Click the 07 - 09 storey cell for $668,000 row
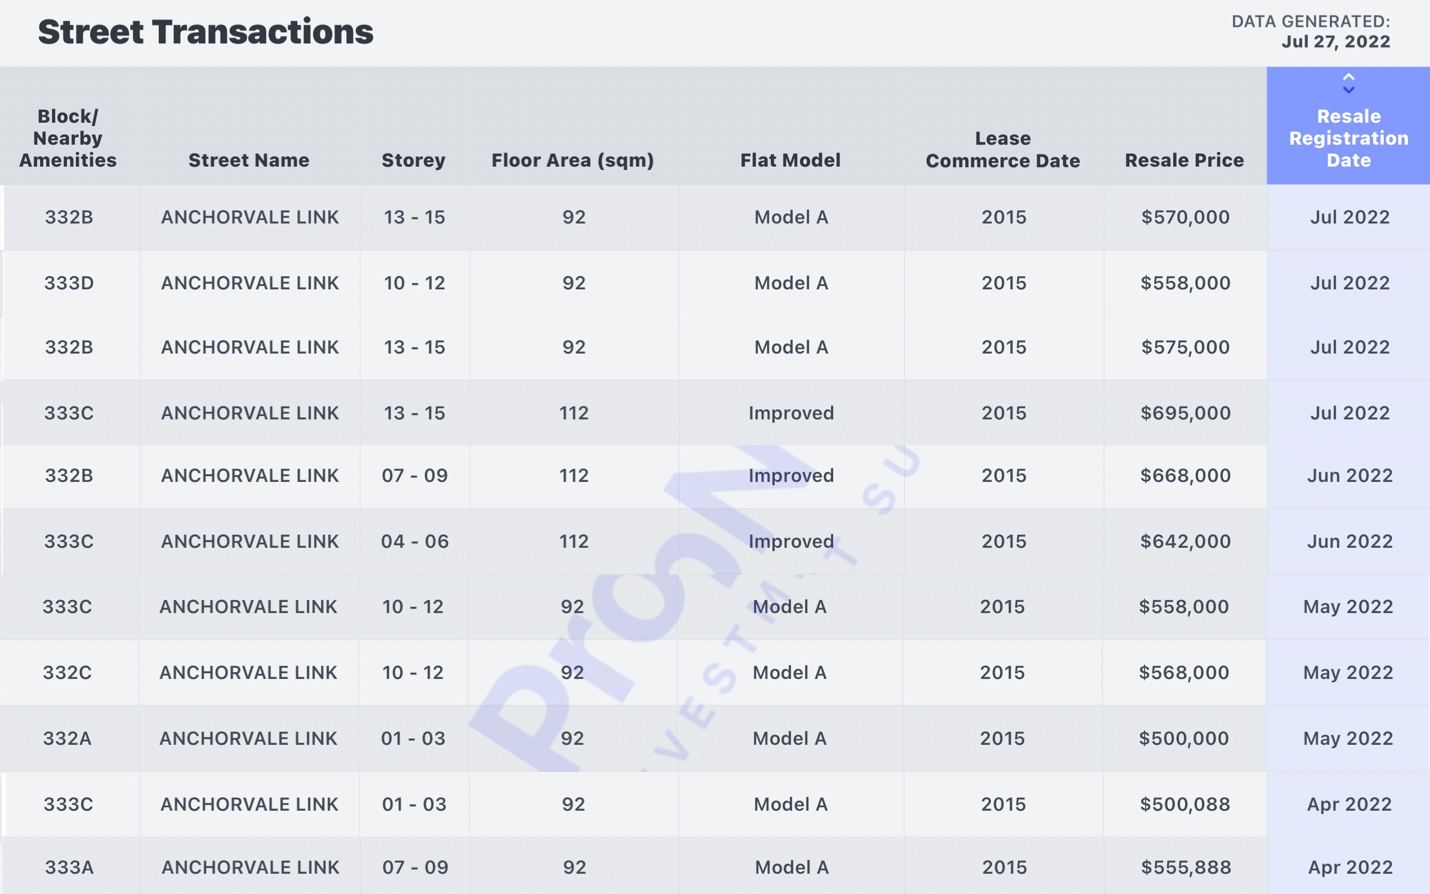Viewport: 1430px width, 894px height. pos(414,476)
